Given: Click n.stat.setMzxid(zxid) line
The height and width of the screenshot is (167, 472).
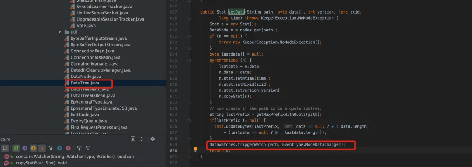Looking at the screenshot, I should point(244,84).
